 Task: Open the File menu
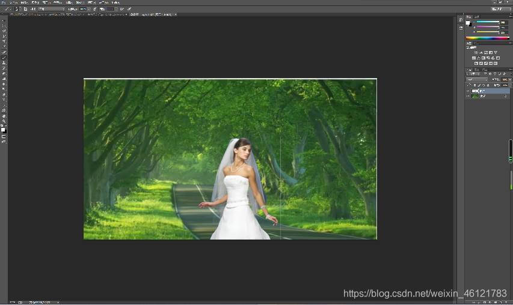pyautogui.click(x=14, y=2)
